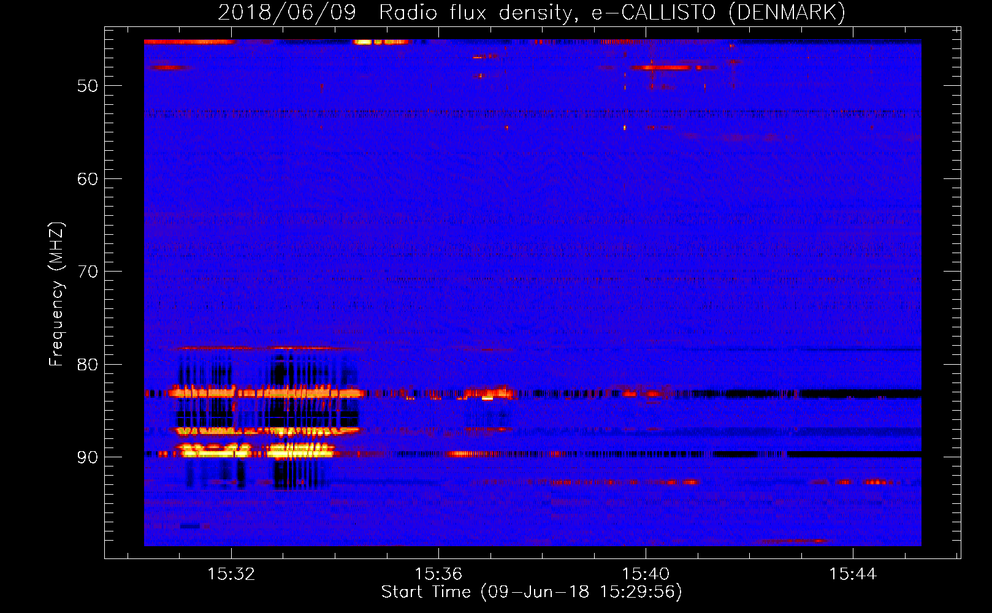The image size is (992, 613).
Task: Click the 70 MHz frequency tick label
Action: coord(88,272)
